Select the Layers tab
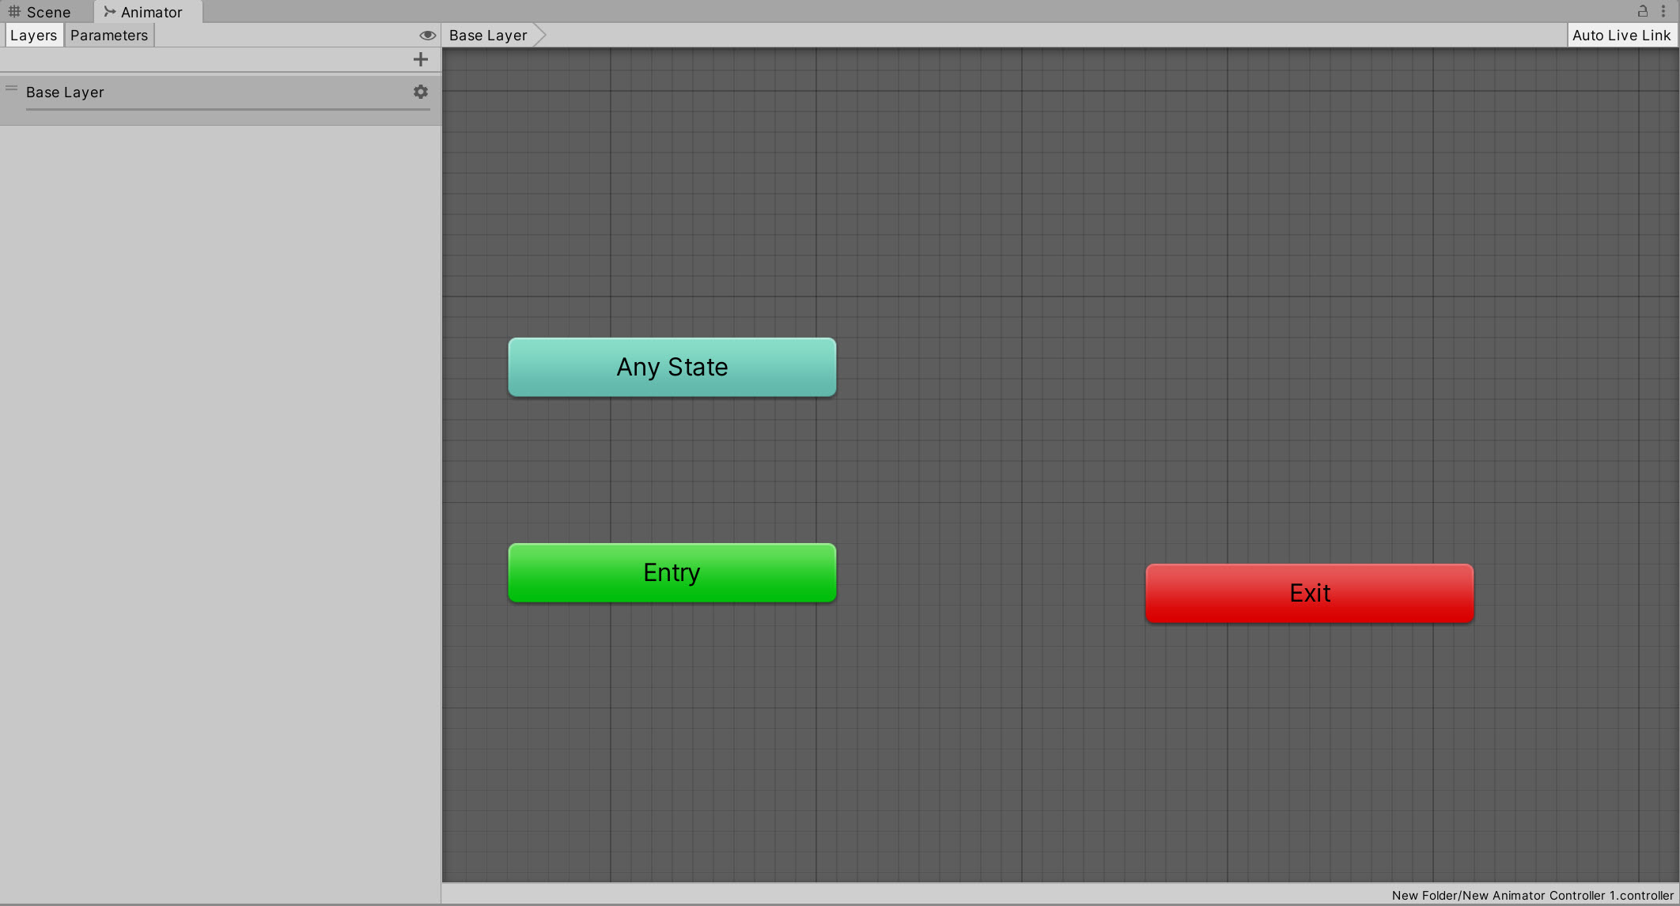Screen dimensions: 1680x906 [x=33, y=35]
